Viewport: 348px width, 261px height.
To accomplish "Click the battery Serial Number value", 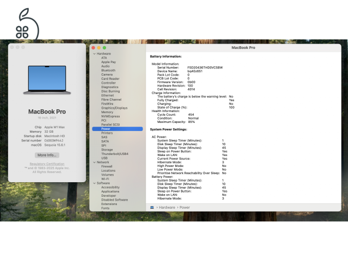I will point(205,67).
